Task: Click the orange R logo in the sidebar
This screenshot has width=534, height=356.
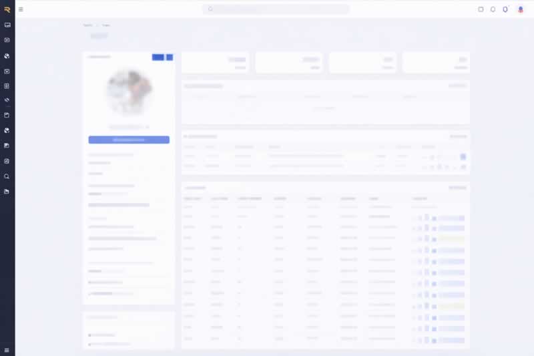Action: [7, 9]
